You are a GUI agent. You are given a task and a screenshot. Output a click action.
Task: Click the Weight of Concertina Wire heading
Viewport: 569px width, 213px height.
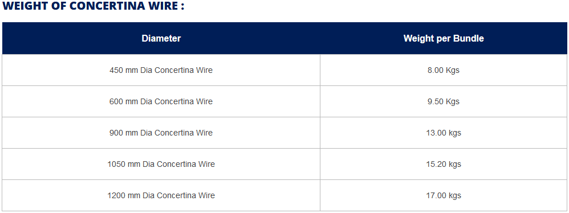point(94,6)
